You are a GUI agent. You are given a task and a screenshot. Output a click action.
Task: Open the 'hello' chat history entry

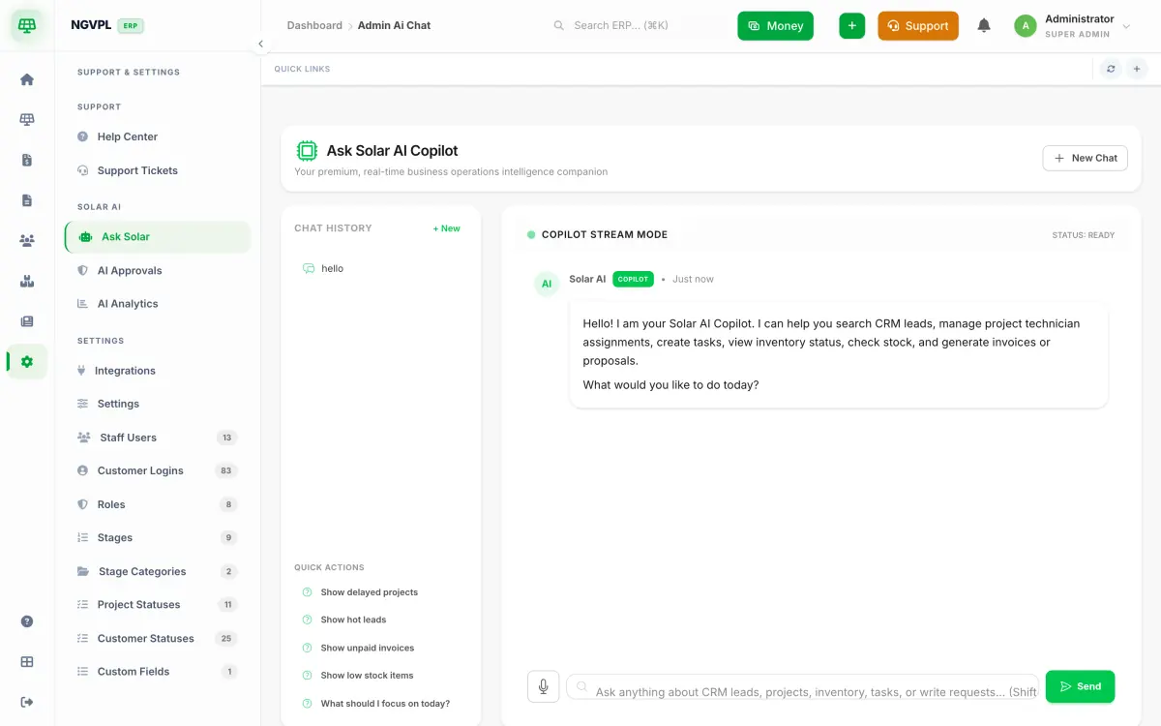380,268
